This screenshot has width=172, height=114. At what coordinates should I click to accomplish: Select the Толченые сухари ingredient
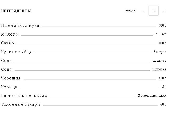[x=21, y=104]
